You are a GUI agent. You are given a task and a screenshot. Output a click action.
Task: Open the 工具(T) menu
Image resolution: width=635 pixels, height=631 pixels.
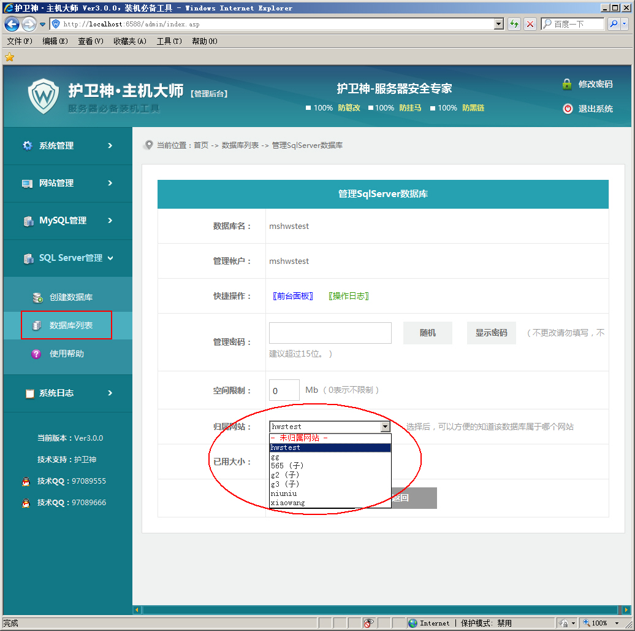[x=169, y=41]
